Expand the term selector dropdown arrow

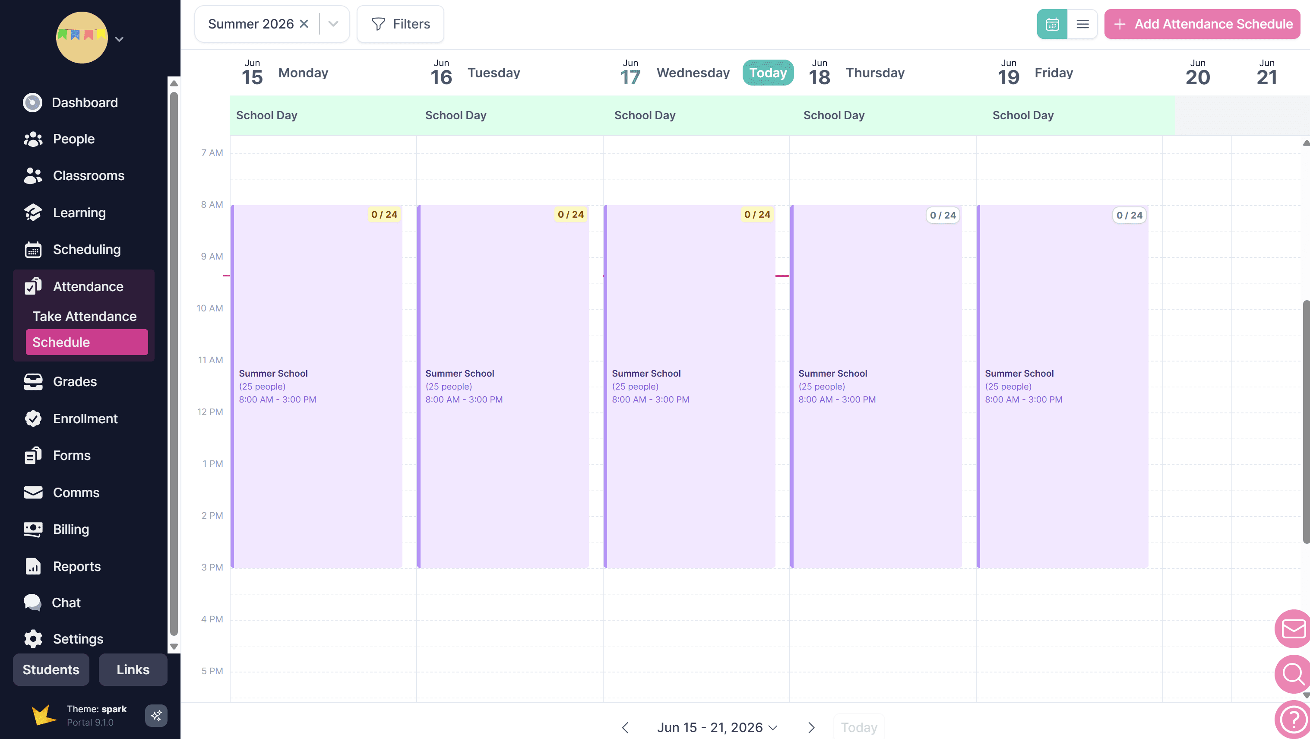click(x=333, y=24)
